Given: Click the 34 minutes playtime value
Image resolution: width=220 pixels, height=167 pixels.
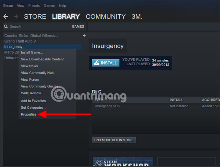Looking at the screenshot, I should pos(161,60).
